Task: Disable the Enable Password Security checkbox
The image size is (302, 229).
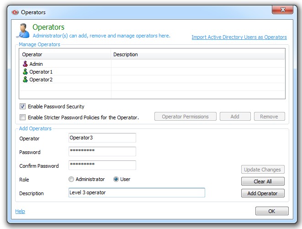Action: pos(23,107)
